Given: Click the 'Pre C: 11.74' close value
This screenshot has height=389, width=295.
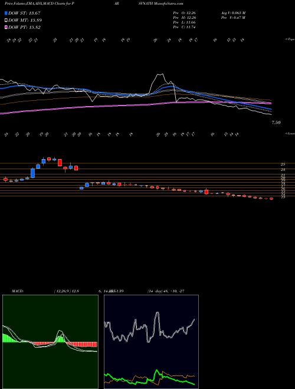Looking at the screenshot, I should [x=184, y=27].
